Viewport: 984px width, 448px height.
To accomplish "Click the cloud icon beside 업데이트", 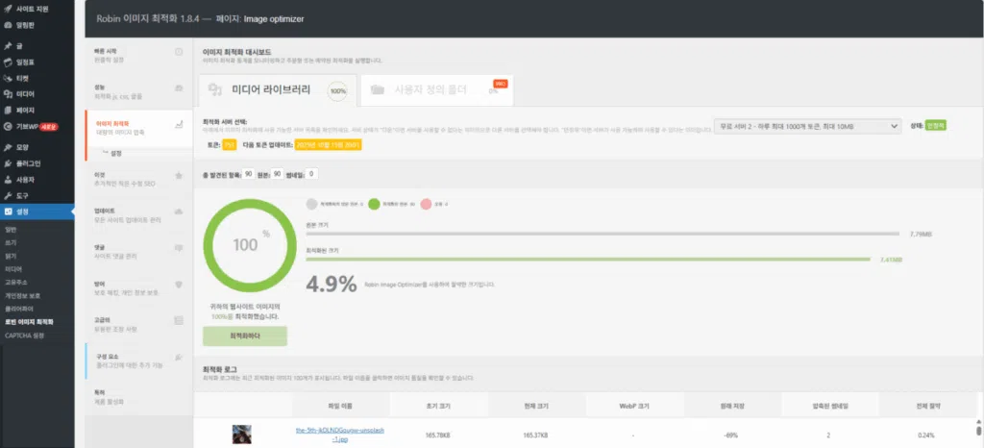I will pos(179,212).
